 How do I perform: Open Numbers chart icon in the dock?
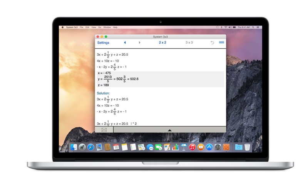point(176,147)
